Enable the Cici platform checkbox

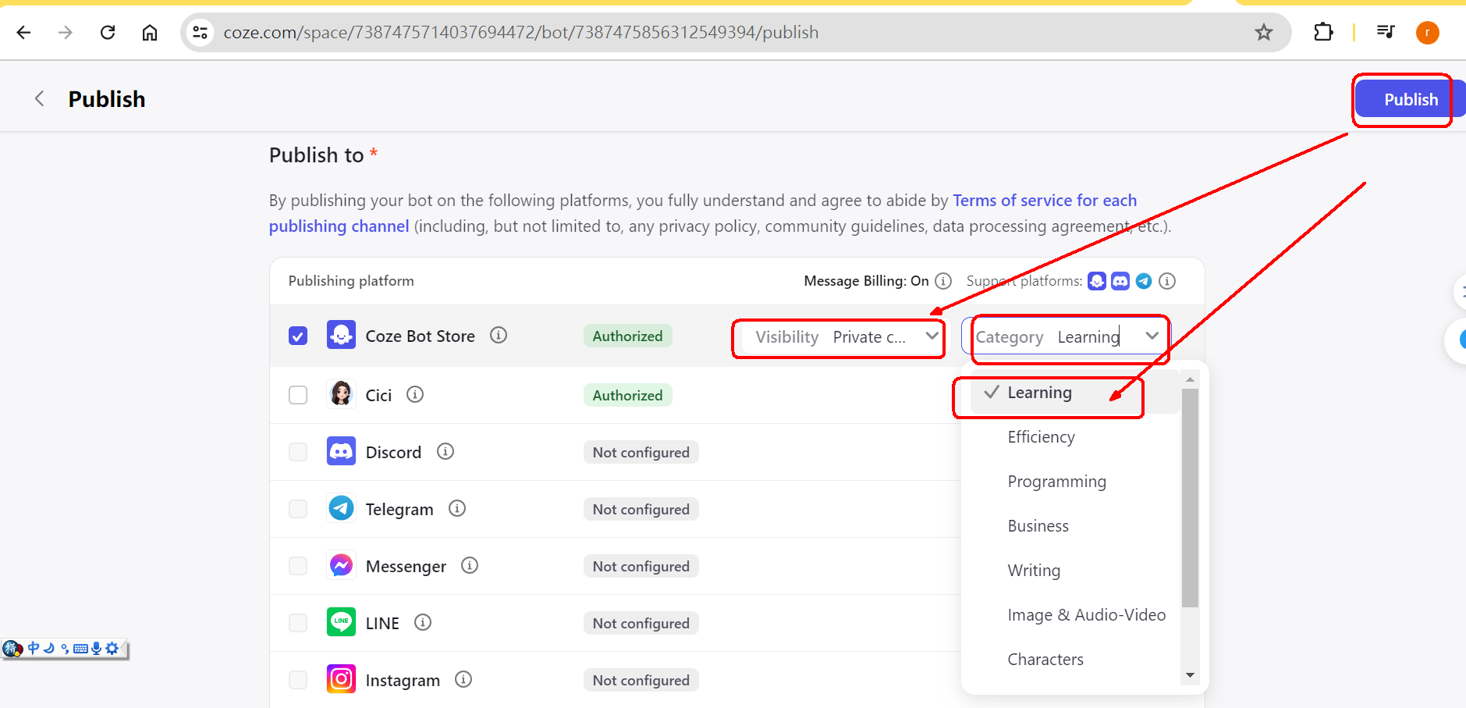tap(298, 395)
